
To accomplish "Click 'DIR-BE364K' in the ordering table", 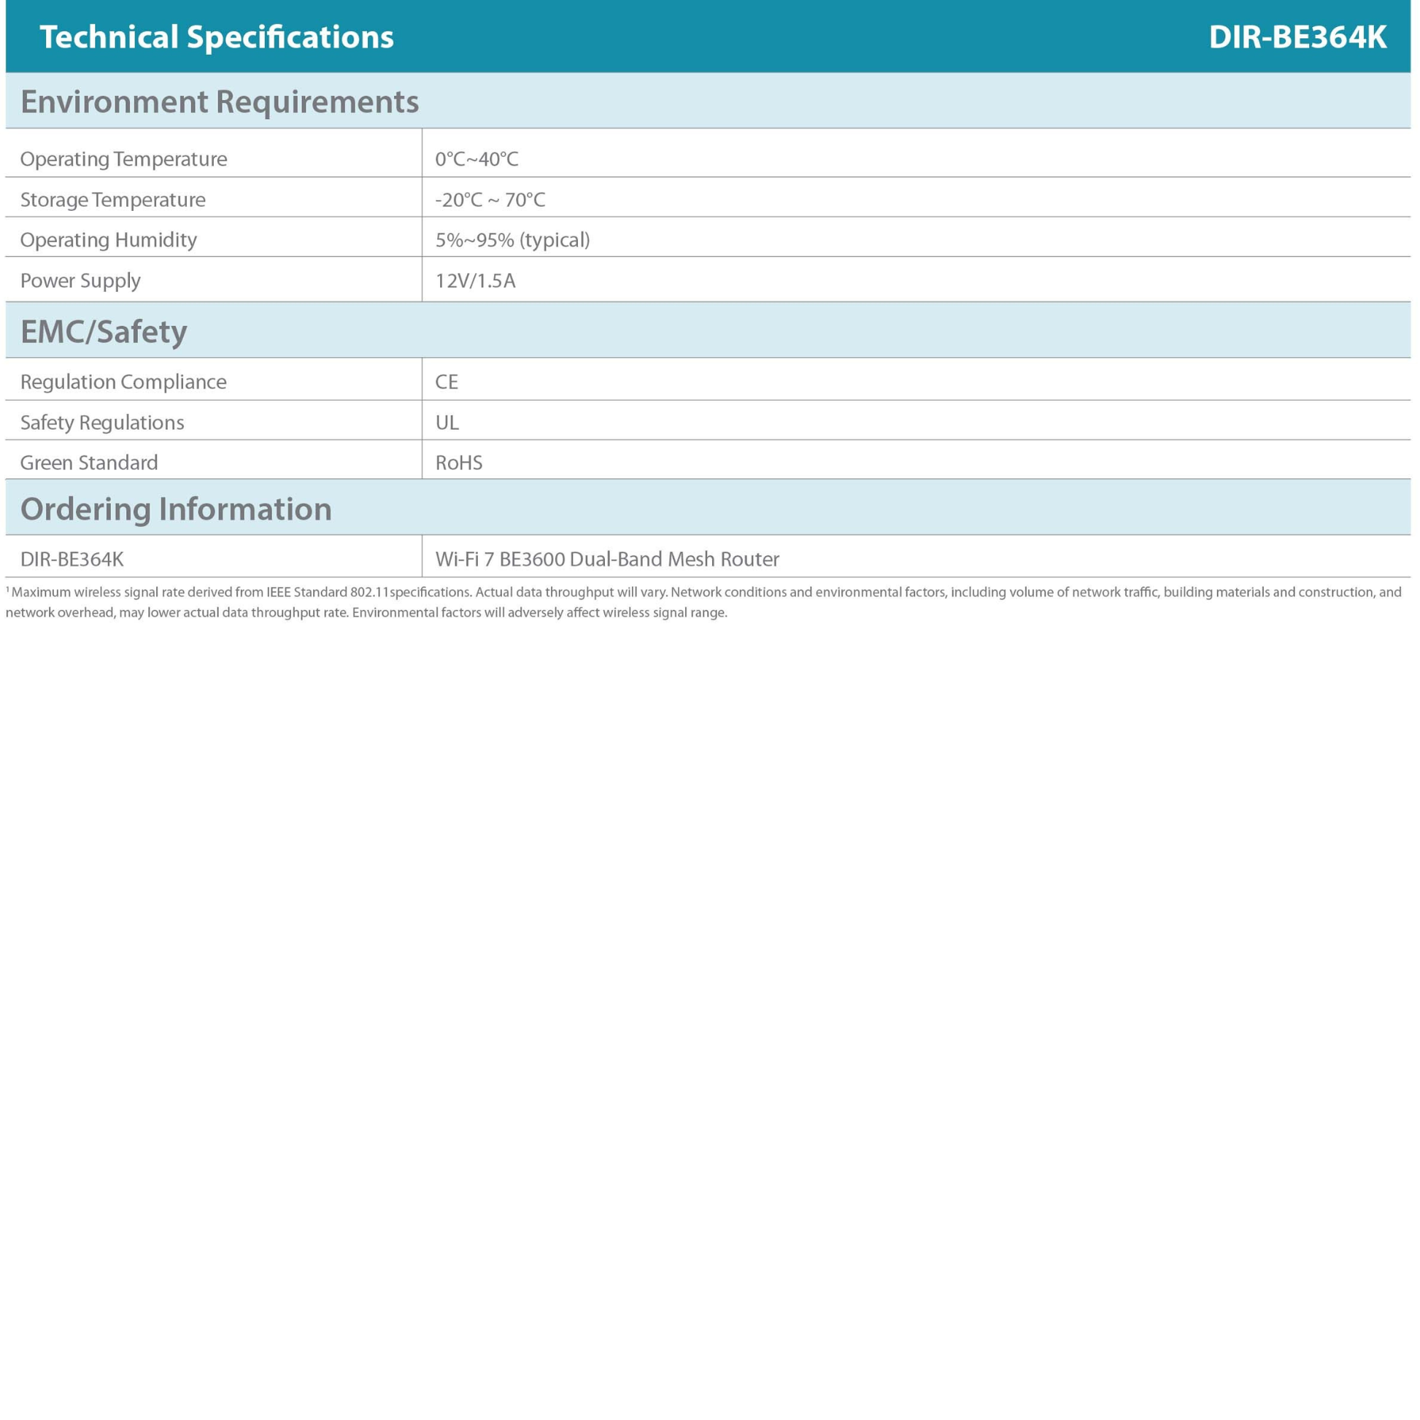I will 72,559.
